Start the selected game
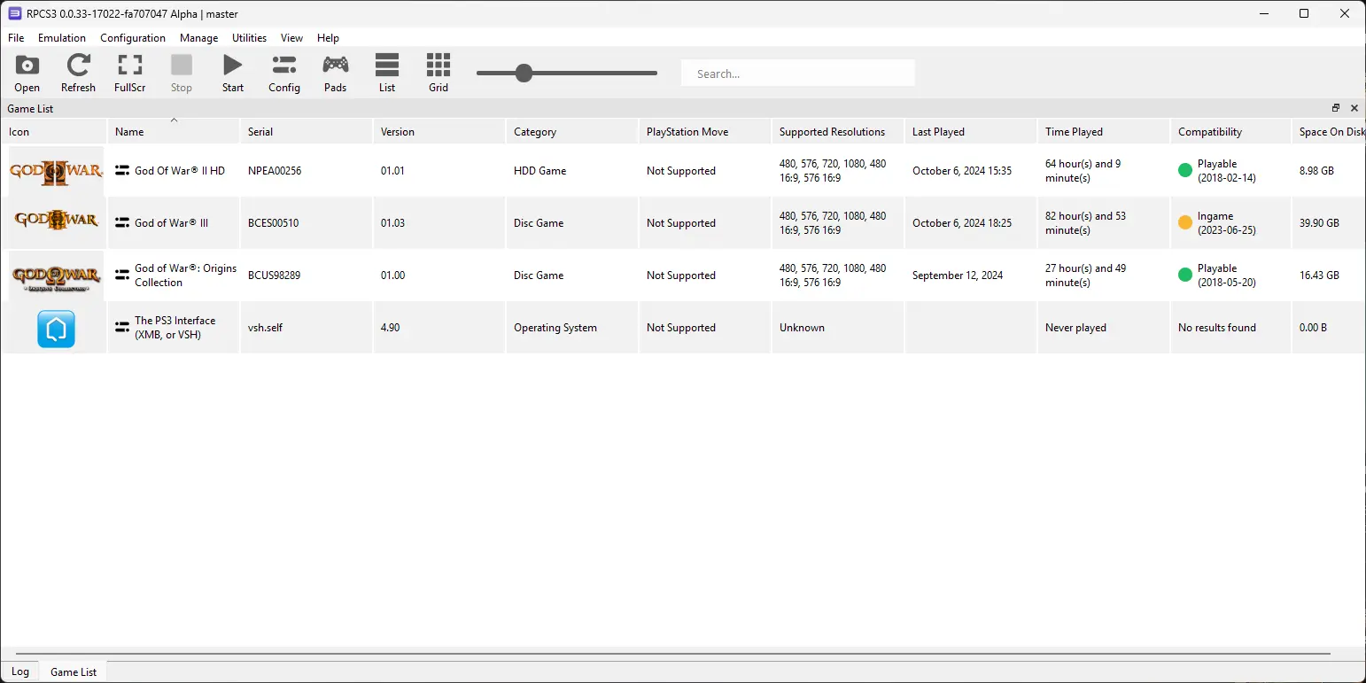 [233, 73]
